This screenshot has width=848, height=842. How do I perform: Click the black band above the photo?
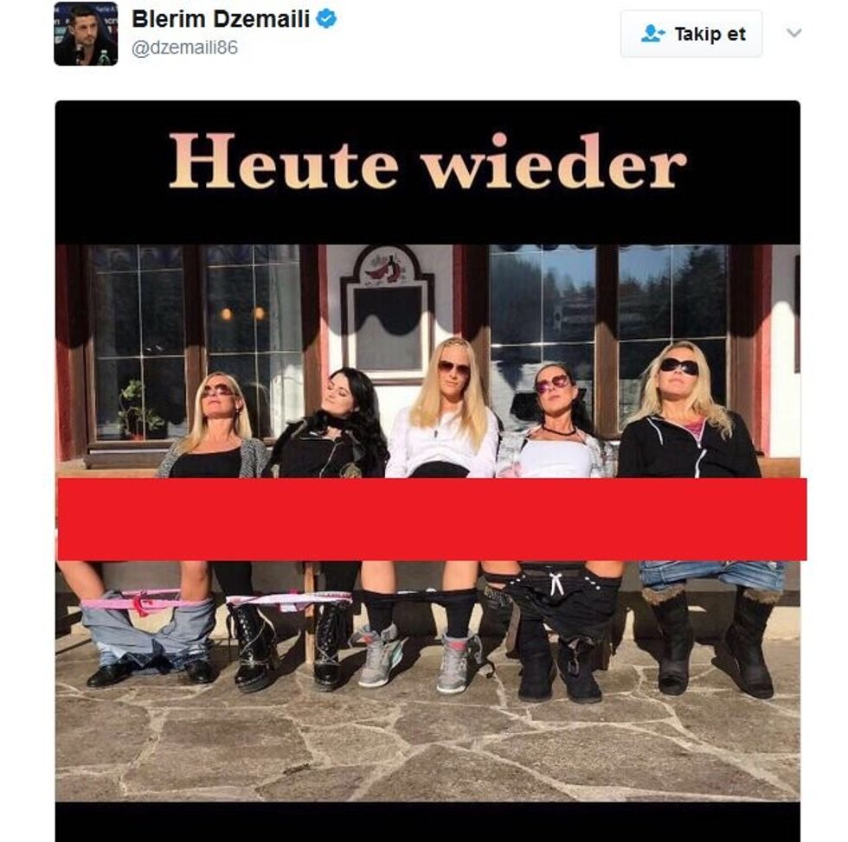click(x=427, y=172)
